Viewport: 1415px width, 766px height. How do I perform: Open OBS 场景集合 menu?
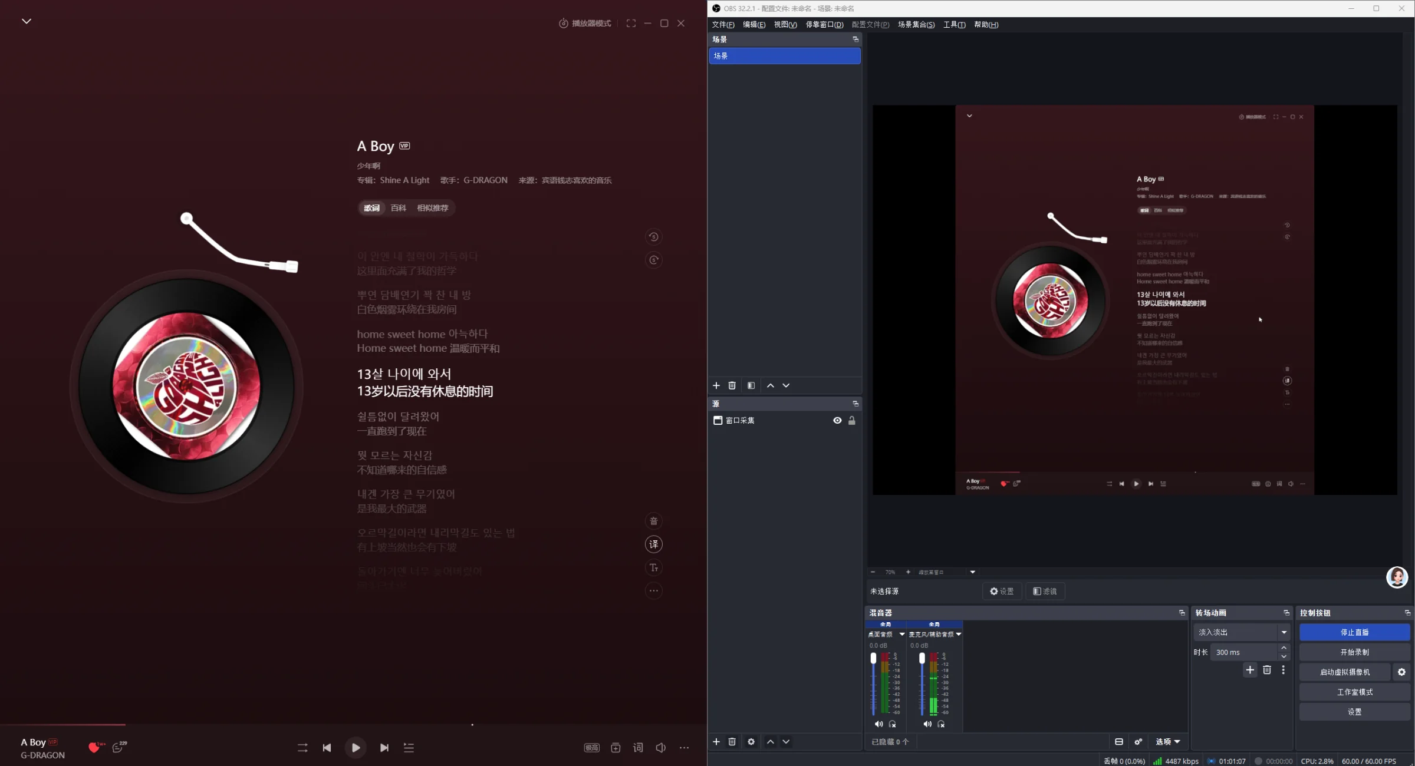click(x=916, y=25)
